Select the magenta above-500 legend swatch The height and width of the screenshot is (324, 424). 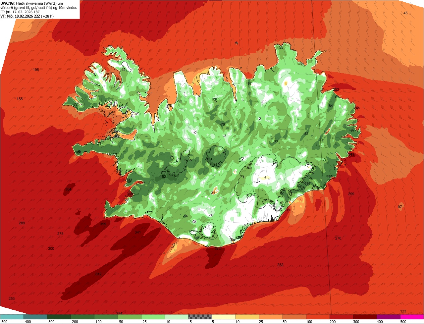412,317
